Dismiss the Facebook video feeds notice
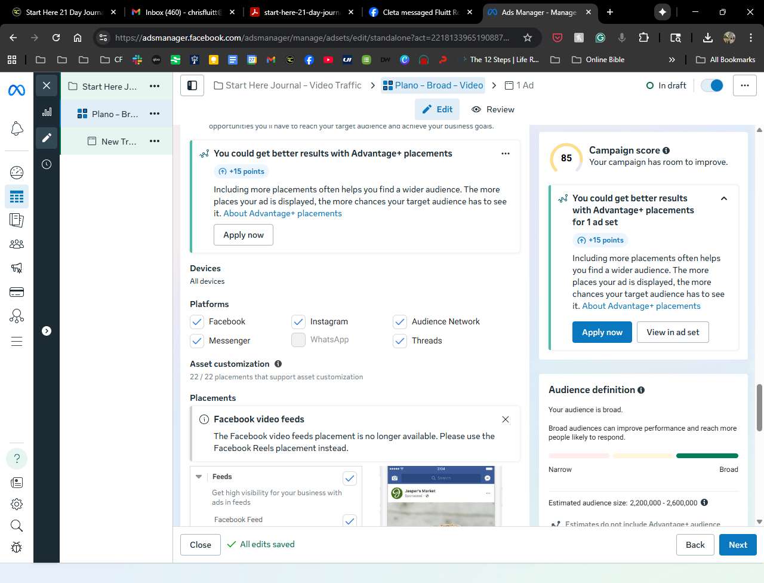 point(506,419)
